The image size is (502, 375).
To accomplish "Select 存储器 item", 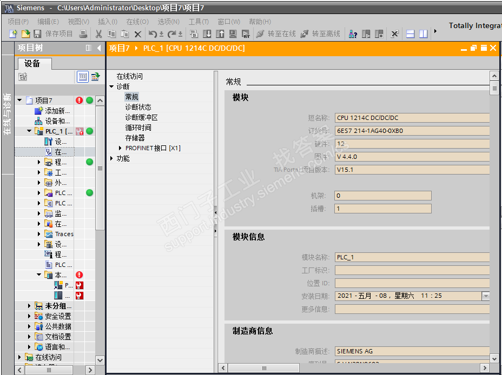I will coord(135,138).
